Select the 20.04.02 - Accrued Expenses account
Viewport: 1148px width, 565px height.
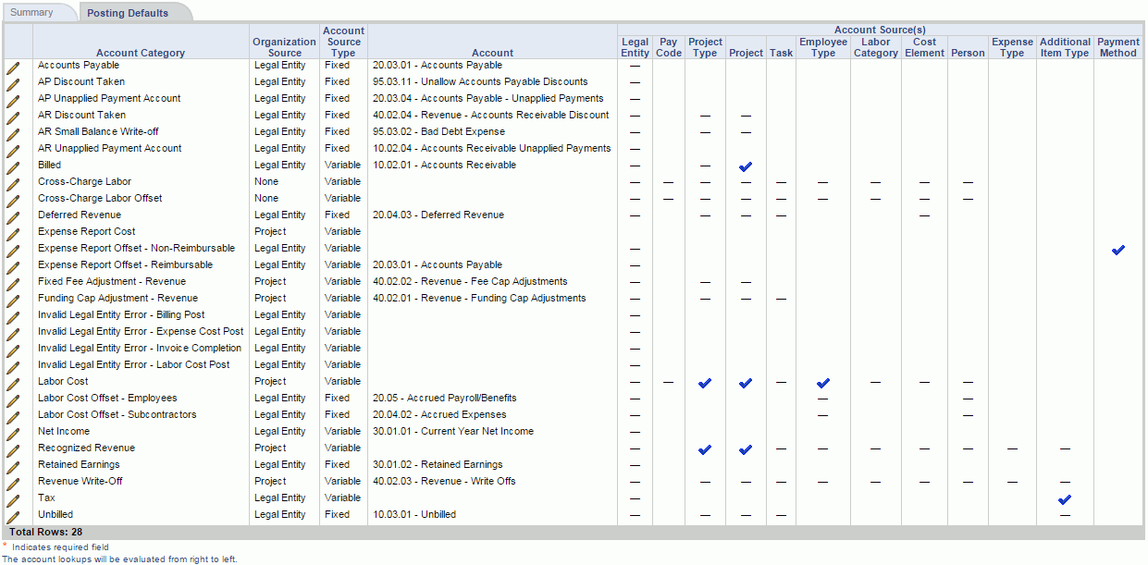pyautogui.click(x=439, y=415)
